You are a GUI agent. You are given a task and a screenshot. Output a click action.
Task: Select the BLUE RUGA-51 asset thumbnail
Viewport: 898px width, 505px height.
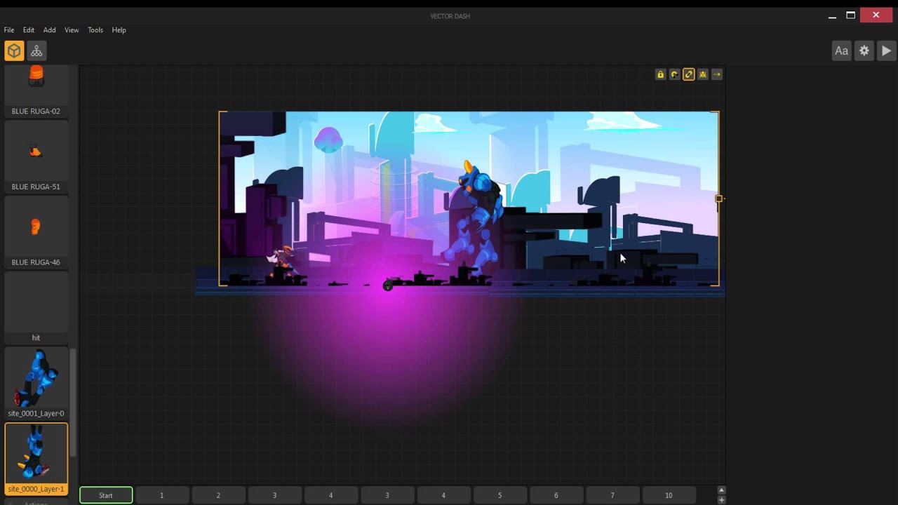click(36, 159)
